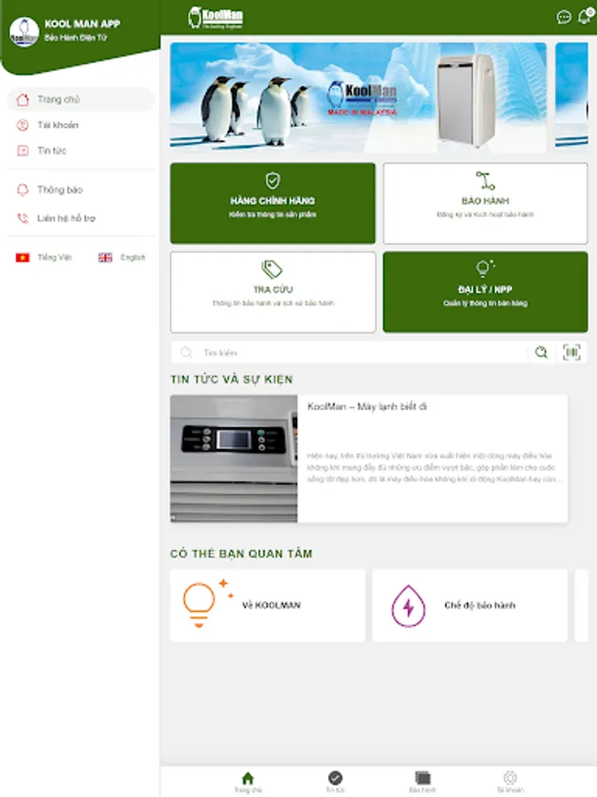Click the magnifier icon inside search field
Viewport: 597px width, 797px height.
coord(187,352)
